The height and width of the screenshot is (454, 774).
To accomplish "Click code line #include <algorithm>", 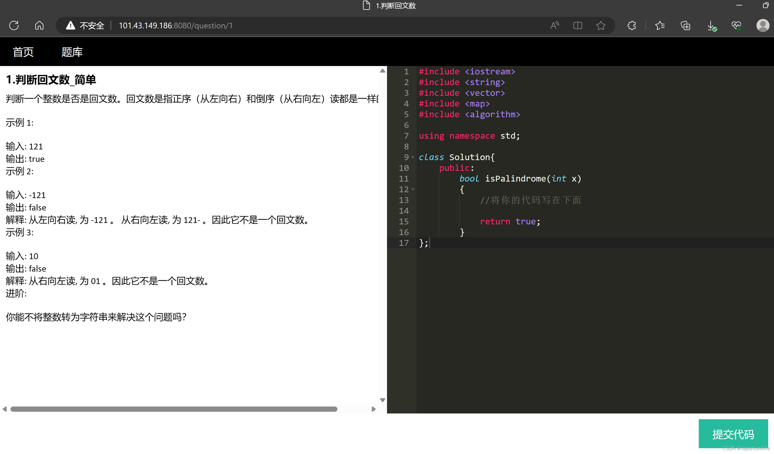I will coord(469,115).
